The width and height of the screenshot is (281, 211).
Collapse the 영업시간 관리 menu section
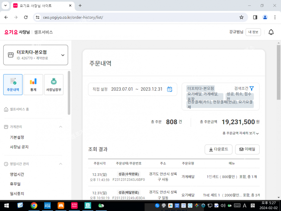61,164
